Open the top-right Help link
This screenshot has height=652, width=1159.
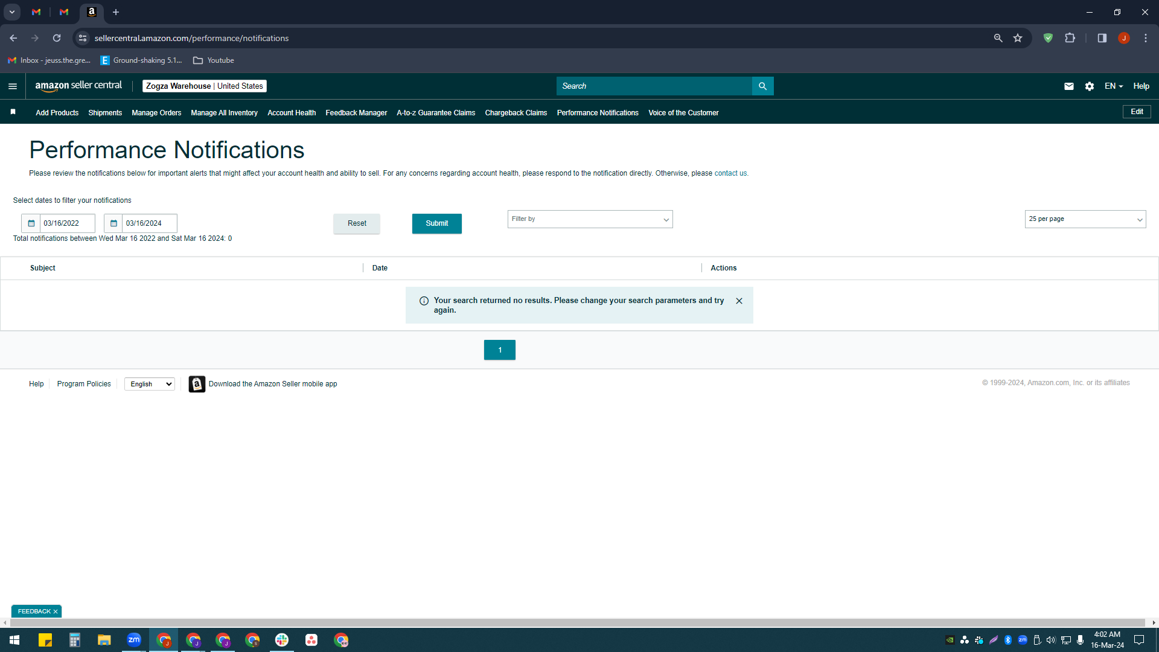[1141, 86]
